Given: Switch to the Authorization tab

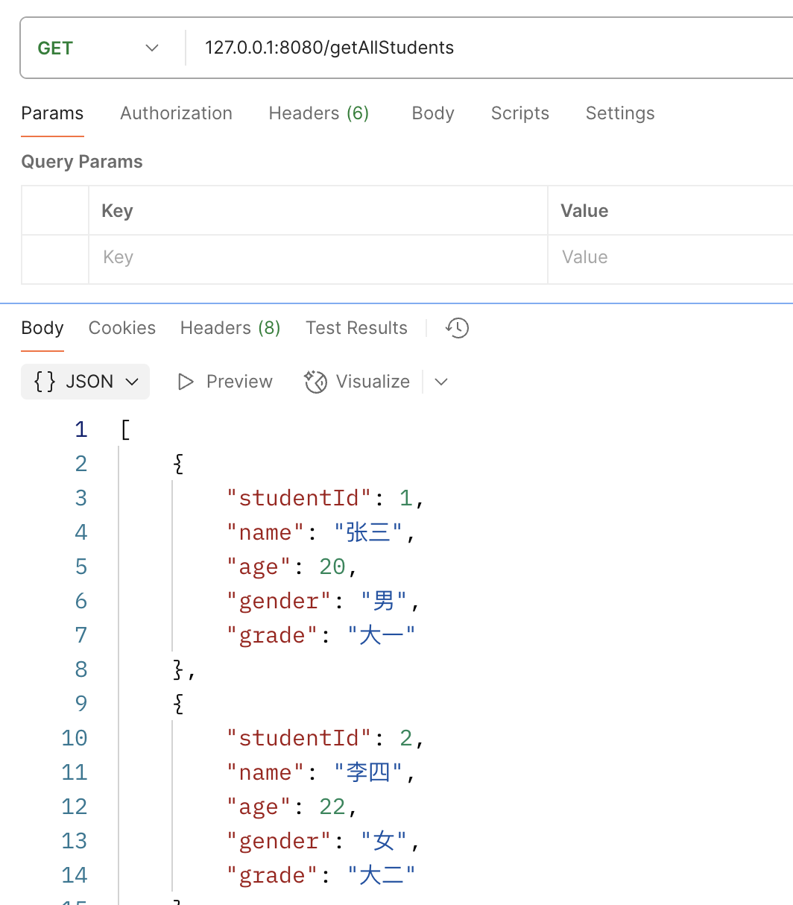Looking at the screenshot, I should click(x=176, y=113).
